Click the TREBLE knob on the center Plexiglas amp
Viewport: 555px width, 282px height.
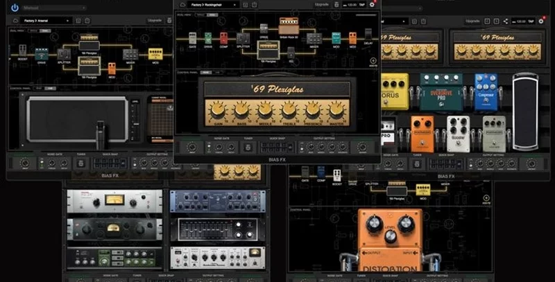click(x=289, y=110)
